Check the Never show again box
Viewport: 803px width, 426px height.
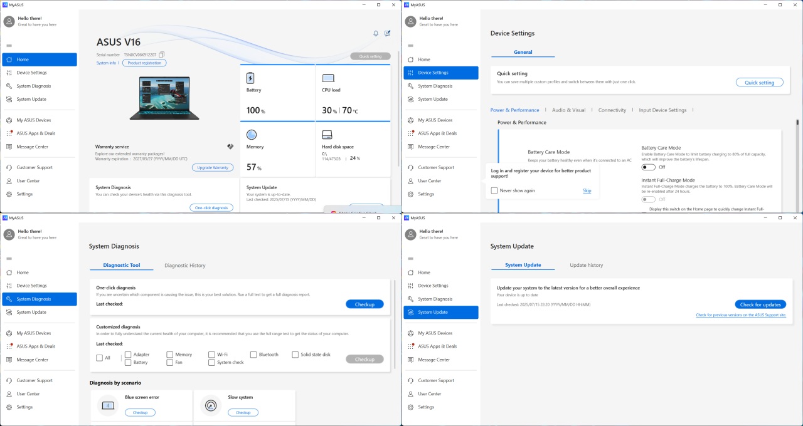tap(494, 190)
